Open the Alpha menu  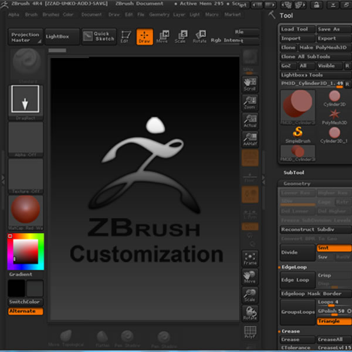[x=13, y=15]
